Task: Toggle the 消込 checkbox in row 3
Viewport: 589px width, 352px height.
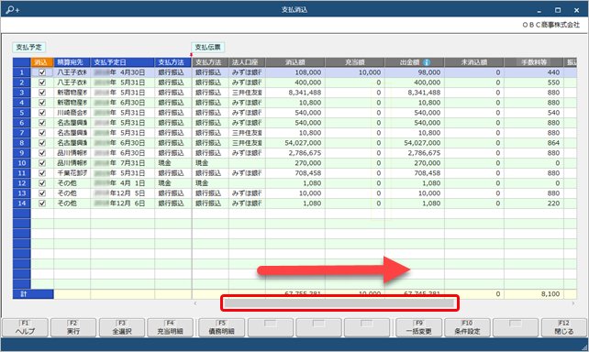Action: [x=42, y=93]
